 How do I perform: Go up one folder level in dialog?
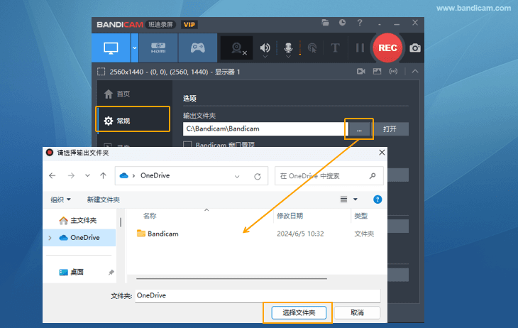coord(103,175)
